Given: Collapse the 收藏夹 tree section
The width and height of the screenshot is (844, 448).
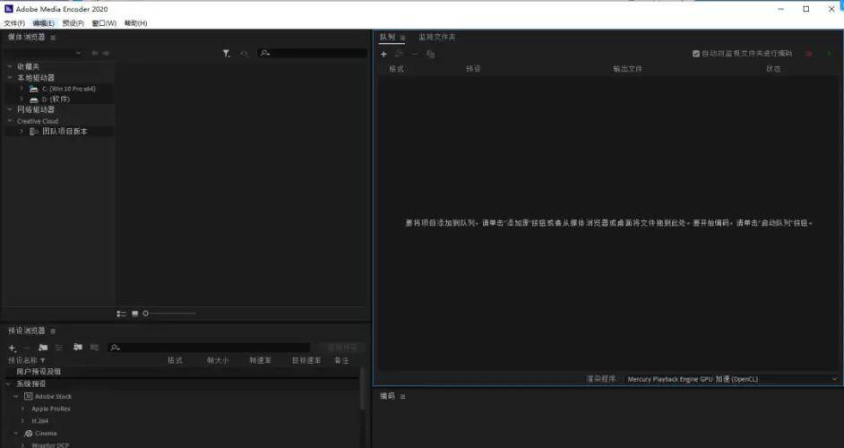Looking at the screenshot, I should coord(10,66).
